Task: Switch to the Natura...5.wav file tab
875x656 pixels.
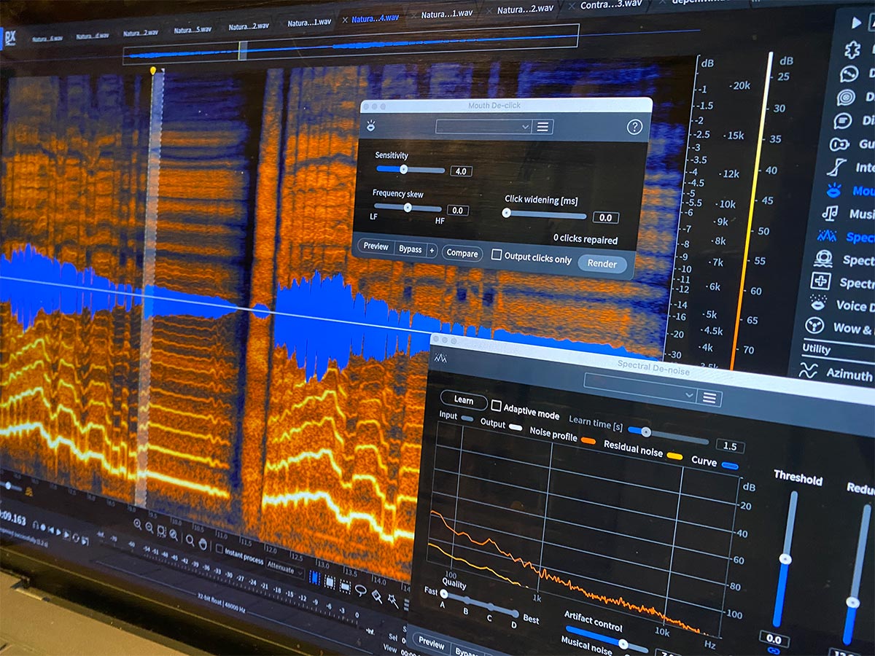Action: pos(192,31)
